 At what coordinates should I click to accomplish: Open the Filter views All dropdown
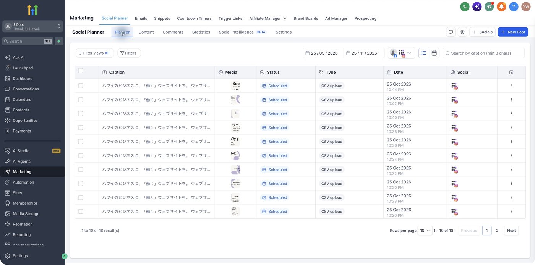(x=95, y=53)
